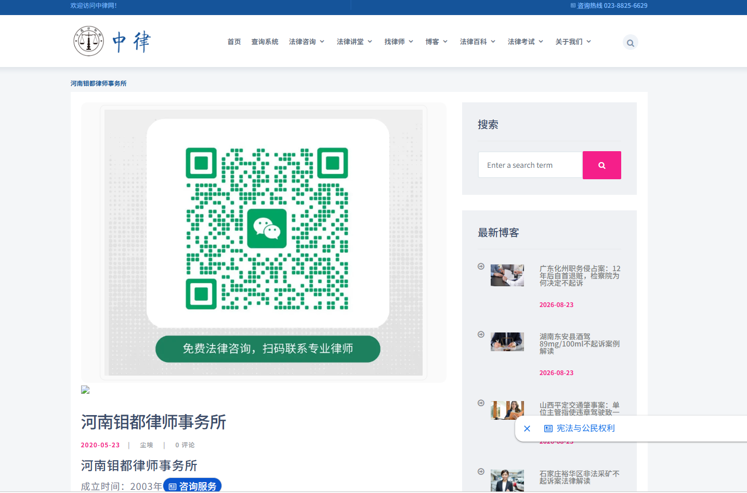Viewport: 747px width, 493px height.
Task: Click the 欢迎访问中律网 welcome text
Action: click(x=94, y=6)
